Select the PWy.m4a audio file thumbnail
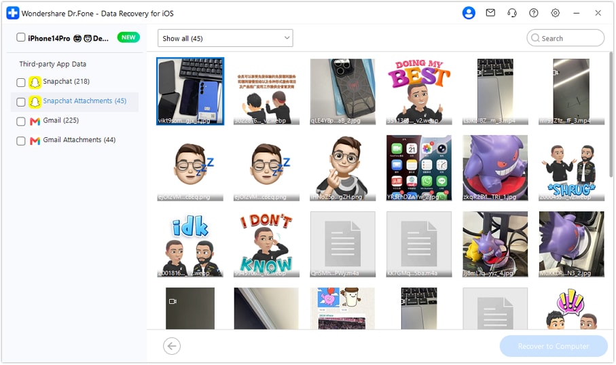The image size is (616, 365). point(342,244)
